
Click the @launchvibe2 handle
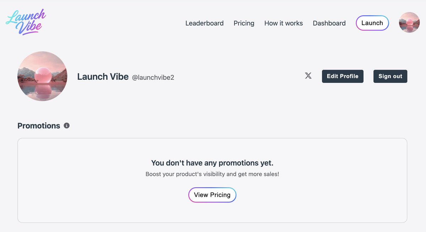(153, 78)
